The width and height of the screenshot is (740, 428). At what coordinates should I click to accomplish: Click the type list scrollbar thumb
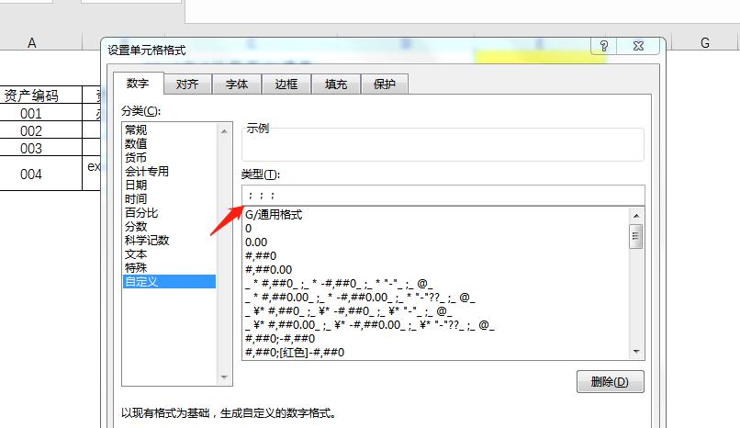coord(636,236)
